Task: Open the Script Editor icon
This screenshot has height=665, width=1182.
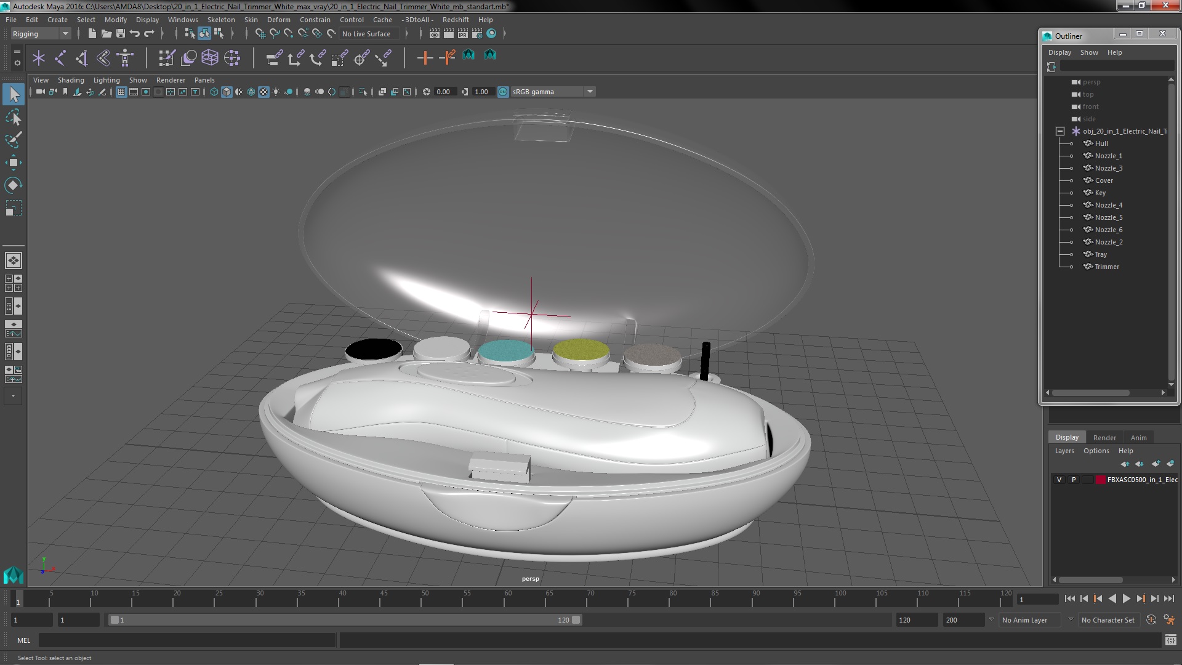Action: 1170,640
